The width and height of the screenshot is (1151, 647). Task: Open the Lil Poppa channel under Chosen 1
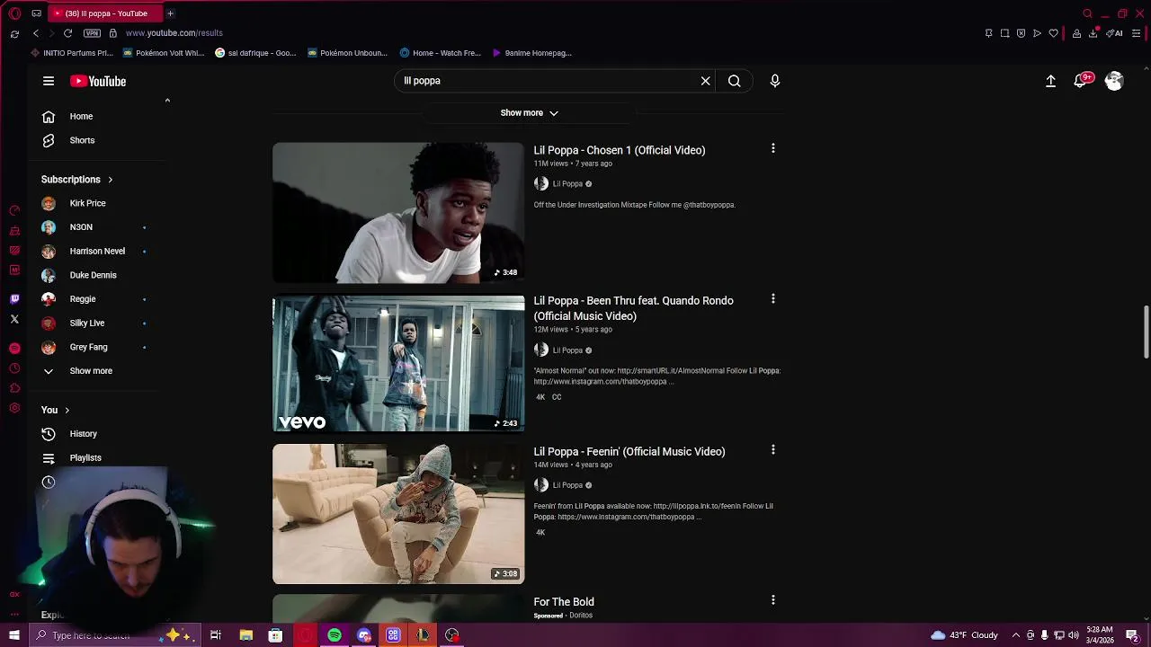coord(567,184)
